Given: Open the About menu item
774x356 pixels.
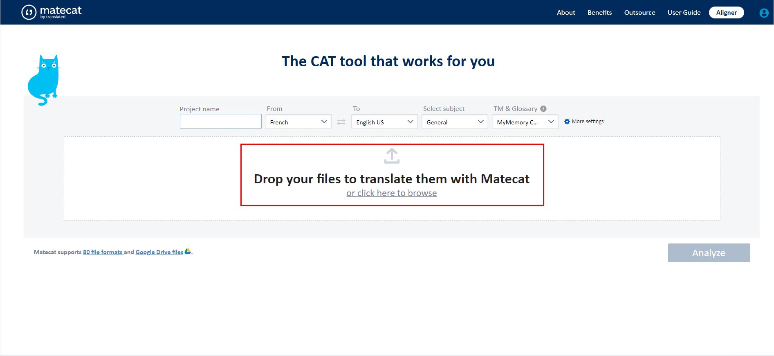Looking at the screenshot, I should tap(566, 13).
